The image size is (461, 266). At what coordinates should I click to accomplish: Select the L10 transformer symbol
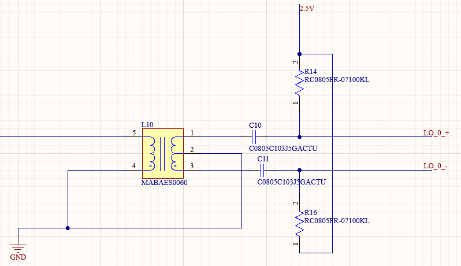click(163, 154)
